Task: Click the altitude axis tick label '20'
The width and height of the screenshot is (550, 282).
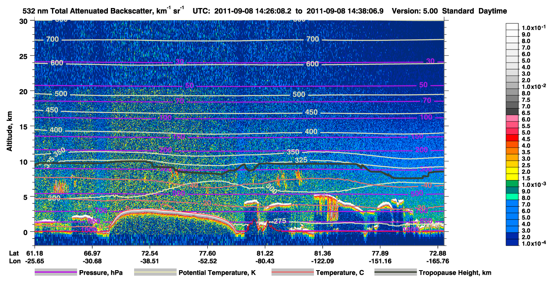Action: [25, 91]
